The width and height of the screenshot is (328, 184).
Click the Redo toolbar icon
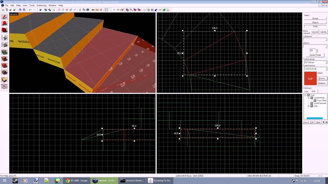(x=34, y=10)
